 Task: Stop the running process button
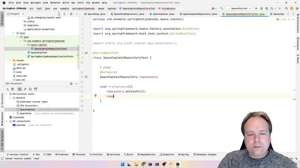point(279,8)
